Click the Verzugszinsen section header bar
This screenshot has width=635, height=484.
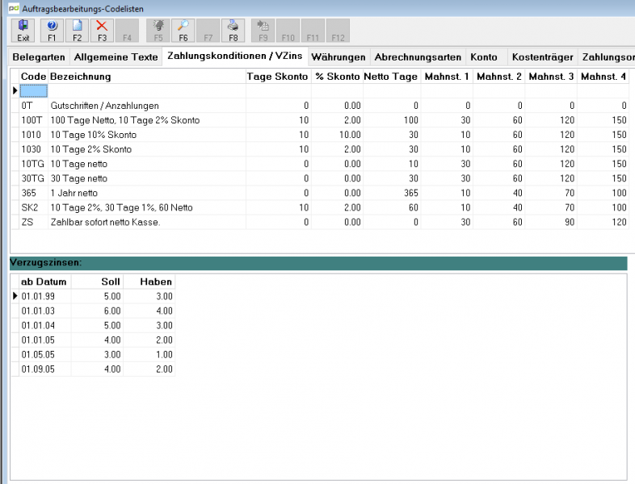318,263
